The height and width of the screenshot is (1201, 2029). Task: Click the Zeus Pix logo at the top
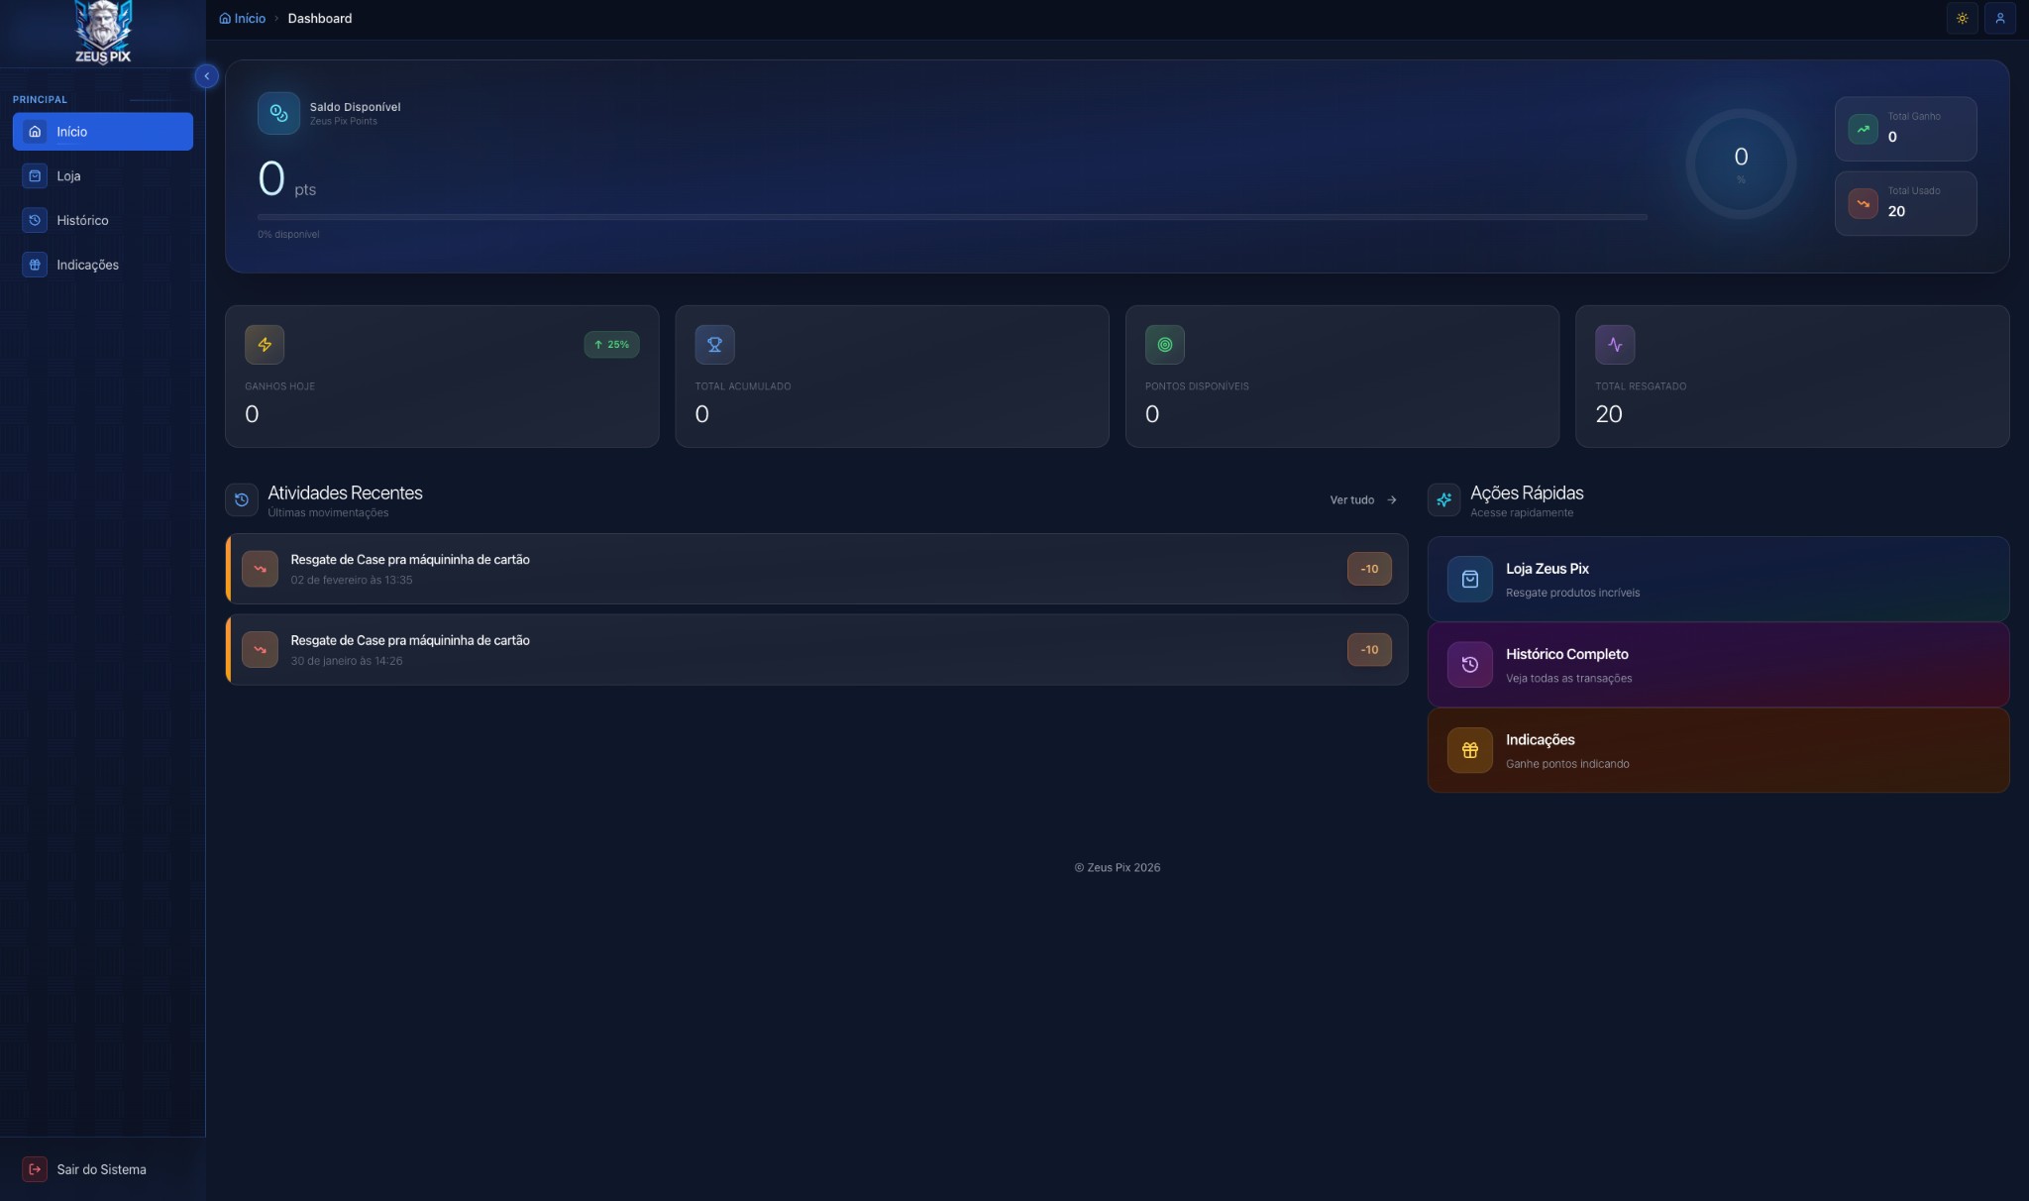click(103, 32)
